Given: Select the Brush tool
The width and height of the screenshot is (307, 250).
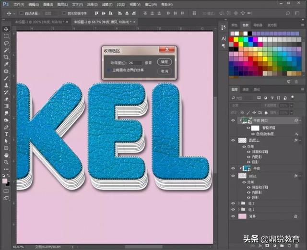Looking at the screenshot, I should (6, 78).
